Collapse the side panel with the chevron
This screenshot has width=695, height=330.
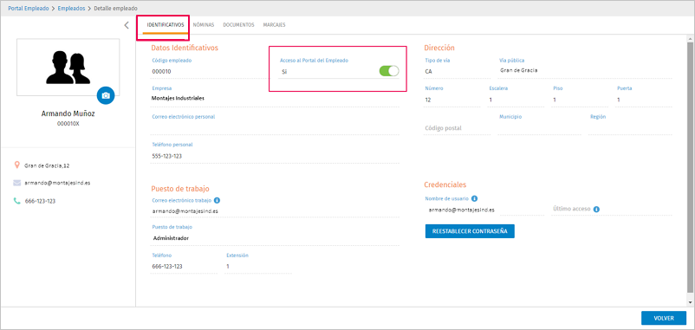(127, 25)
